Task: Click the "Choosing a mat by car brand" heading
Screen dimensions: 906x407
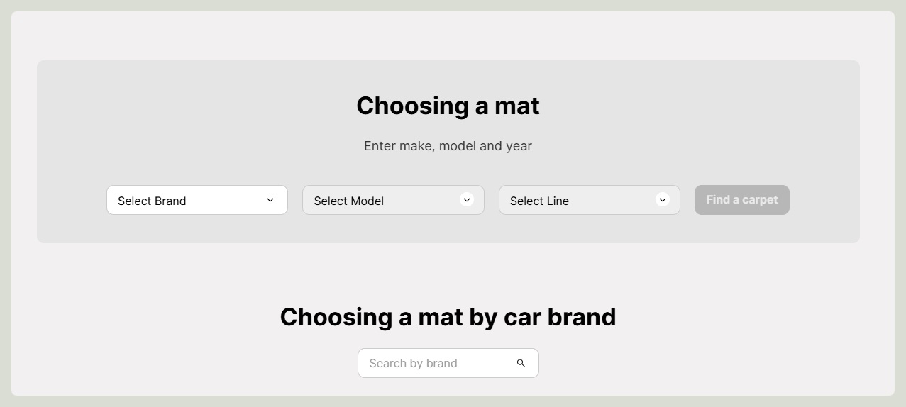Action: (448, 317)
